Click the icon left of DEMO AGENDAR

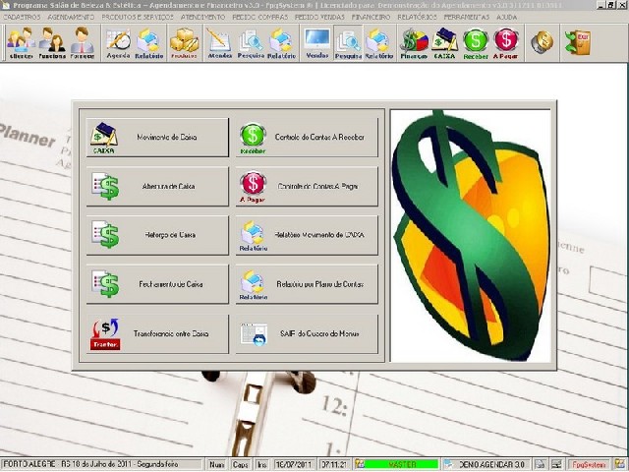pos(448,464)
